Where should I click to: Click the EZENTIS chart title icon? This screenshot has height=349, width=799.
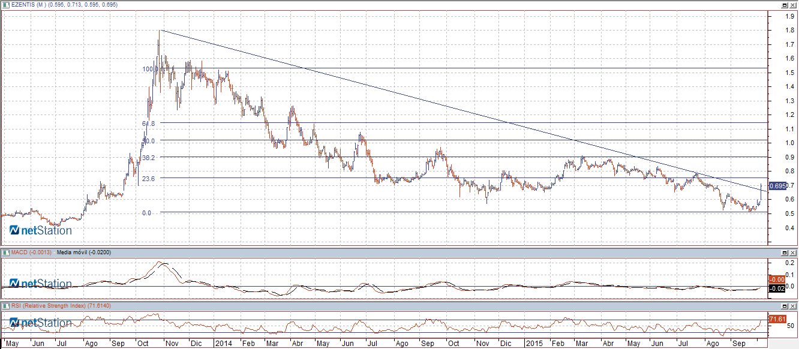coord(5,5)
